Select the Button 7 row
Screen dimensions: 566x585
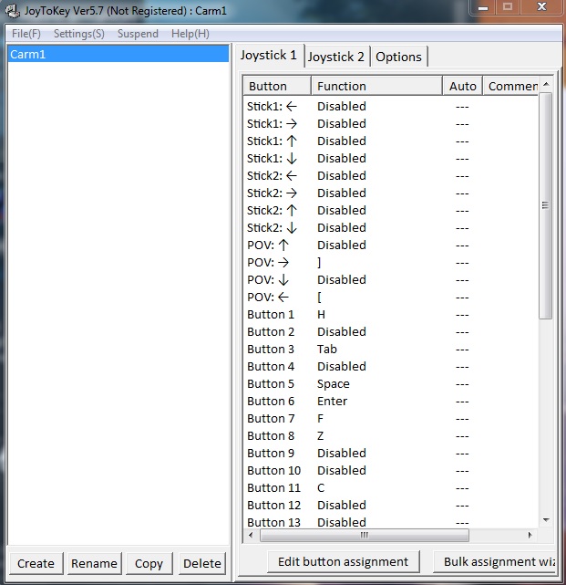pyautogui.click(x=391, y=419)
